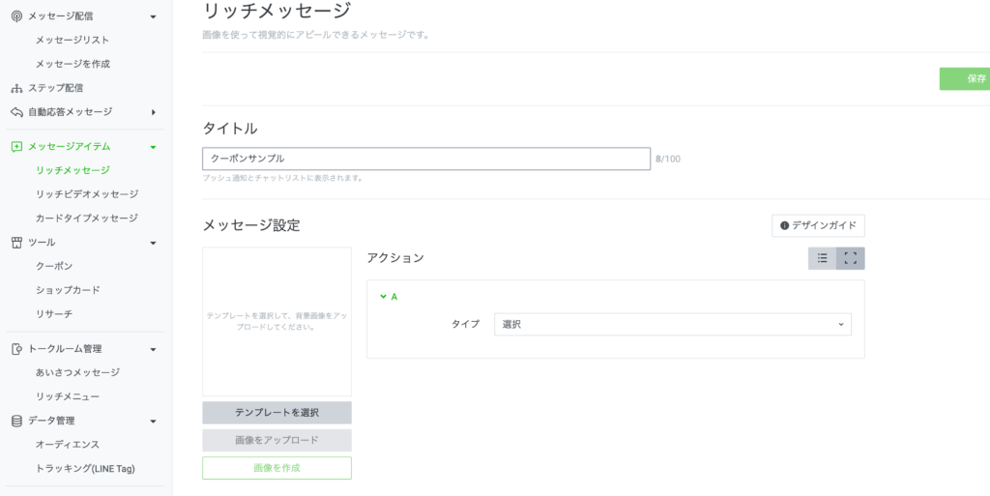Open リッチビデオメッセージ in the sidebar
The height and width of the screenshot is (496, 990).
tap(86, 194)
